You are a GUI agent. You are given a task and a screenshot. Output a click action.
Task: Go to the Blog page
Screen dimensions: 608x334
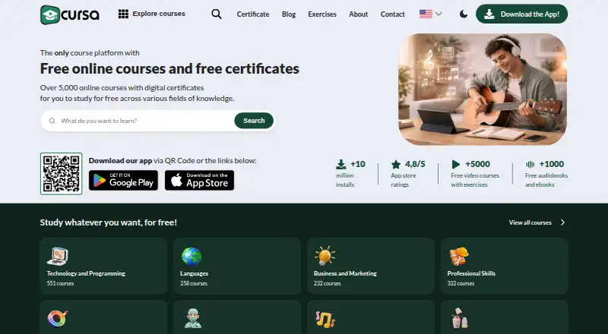point(289,14)
